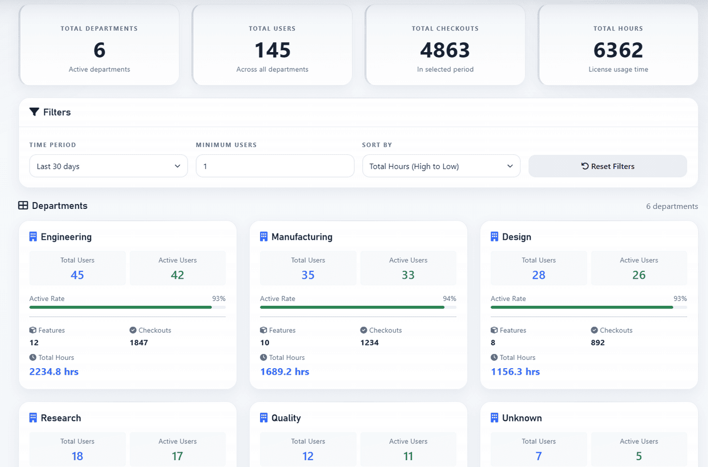Viewport: 708px width, 467px height.
Task: Open the Time Period dropdown
Action: (109, 166)
